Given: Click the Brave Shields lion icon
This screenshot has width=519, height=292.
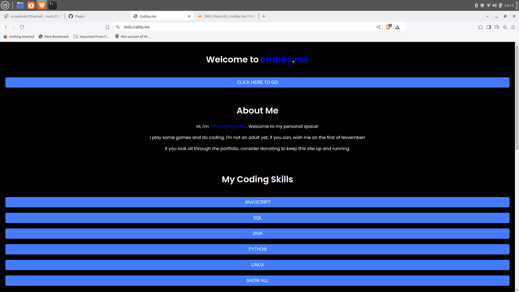Looking at the screenshot, I should click(x=388, y=27).
